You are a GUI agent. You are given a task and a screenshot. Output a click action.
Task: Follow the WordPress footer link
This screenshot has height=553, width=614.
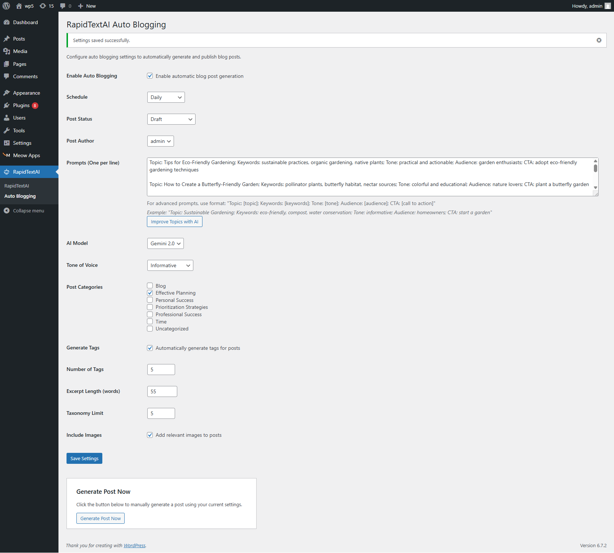click(x=134, y=545)
